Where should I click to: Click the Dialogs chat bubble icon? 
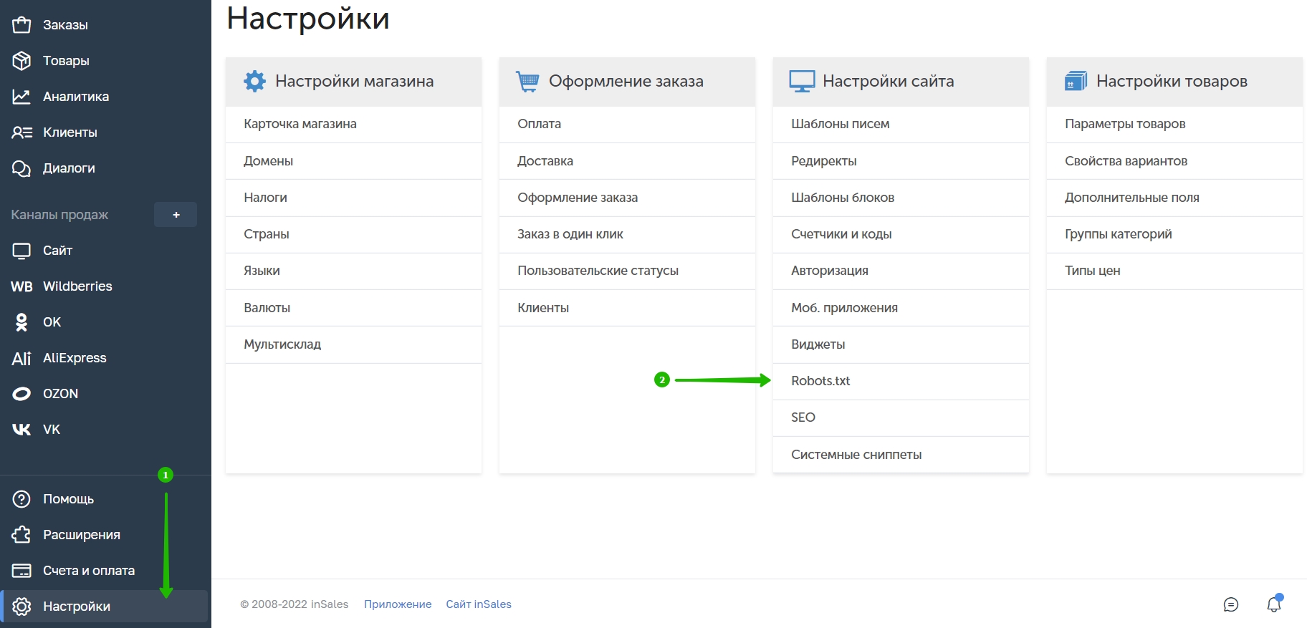(21, 168)
